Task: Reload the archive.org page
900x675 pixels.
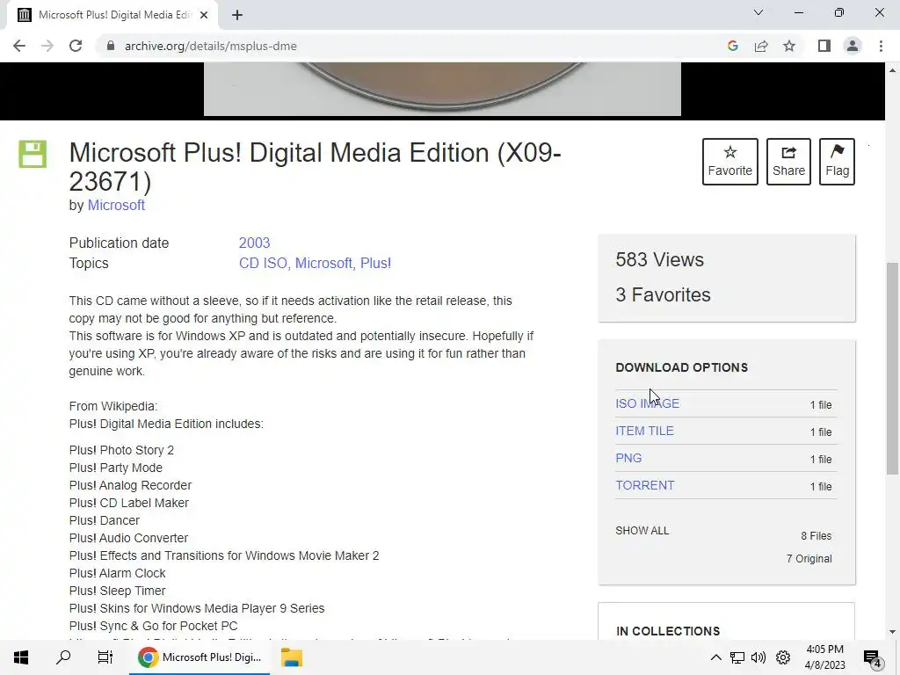Action: 76,46
